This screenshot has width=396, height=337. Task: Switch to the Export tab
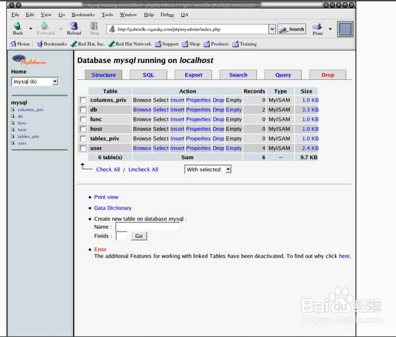(193, 75)
